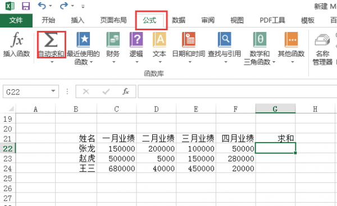This screenshot has width=337, height=206.
Task: Open Lookup and Reference (查找与引用) icon
Action: click(x=225, y=39)
